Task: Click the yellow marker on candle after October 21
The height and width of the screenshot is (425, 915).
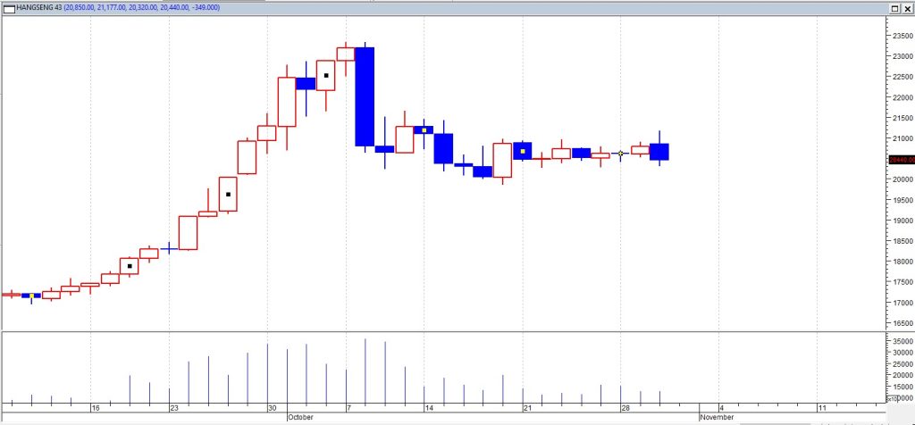Action: click(x=523, y=151)
